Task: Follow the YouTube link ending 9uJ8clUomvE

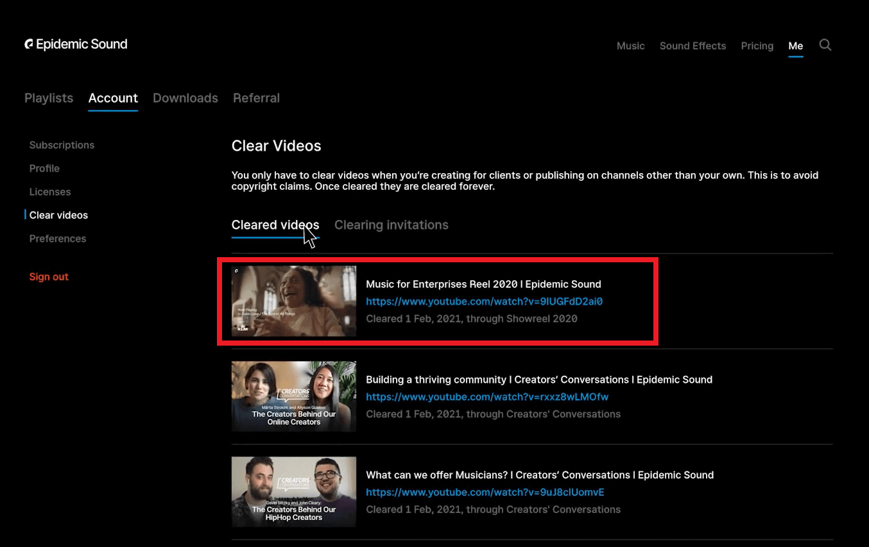Action: coord(485,492)
